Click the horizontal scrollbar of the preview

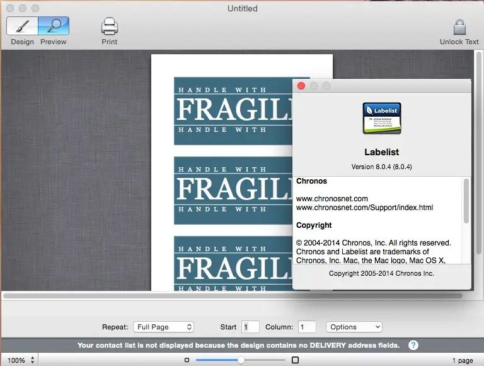[x=233, y=296]
